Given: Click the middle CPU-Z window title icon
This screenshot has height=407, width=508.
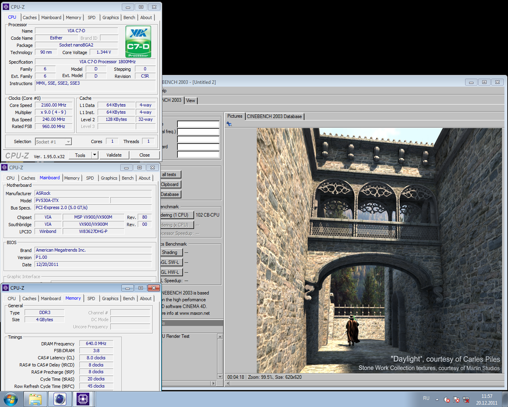Looking at the screenshot, I should pyautogui.click(x=4, y=167).
